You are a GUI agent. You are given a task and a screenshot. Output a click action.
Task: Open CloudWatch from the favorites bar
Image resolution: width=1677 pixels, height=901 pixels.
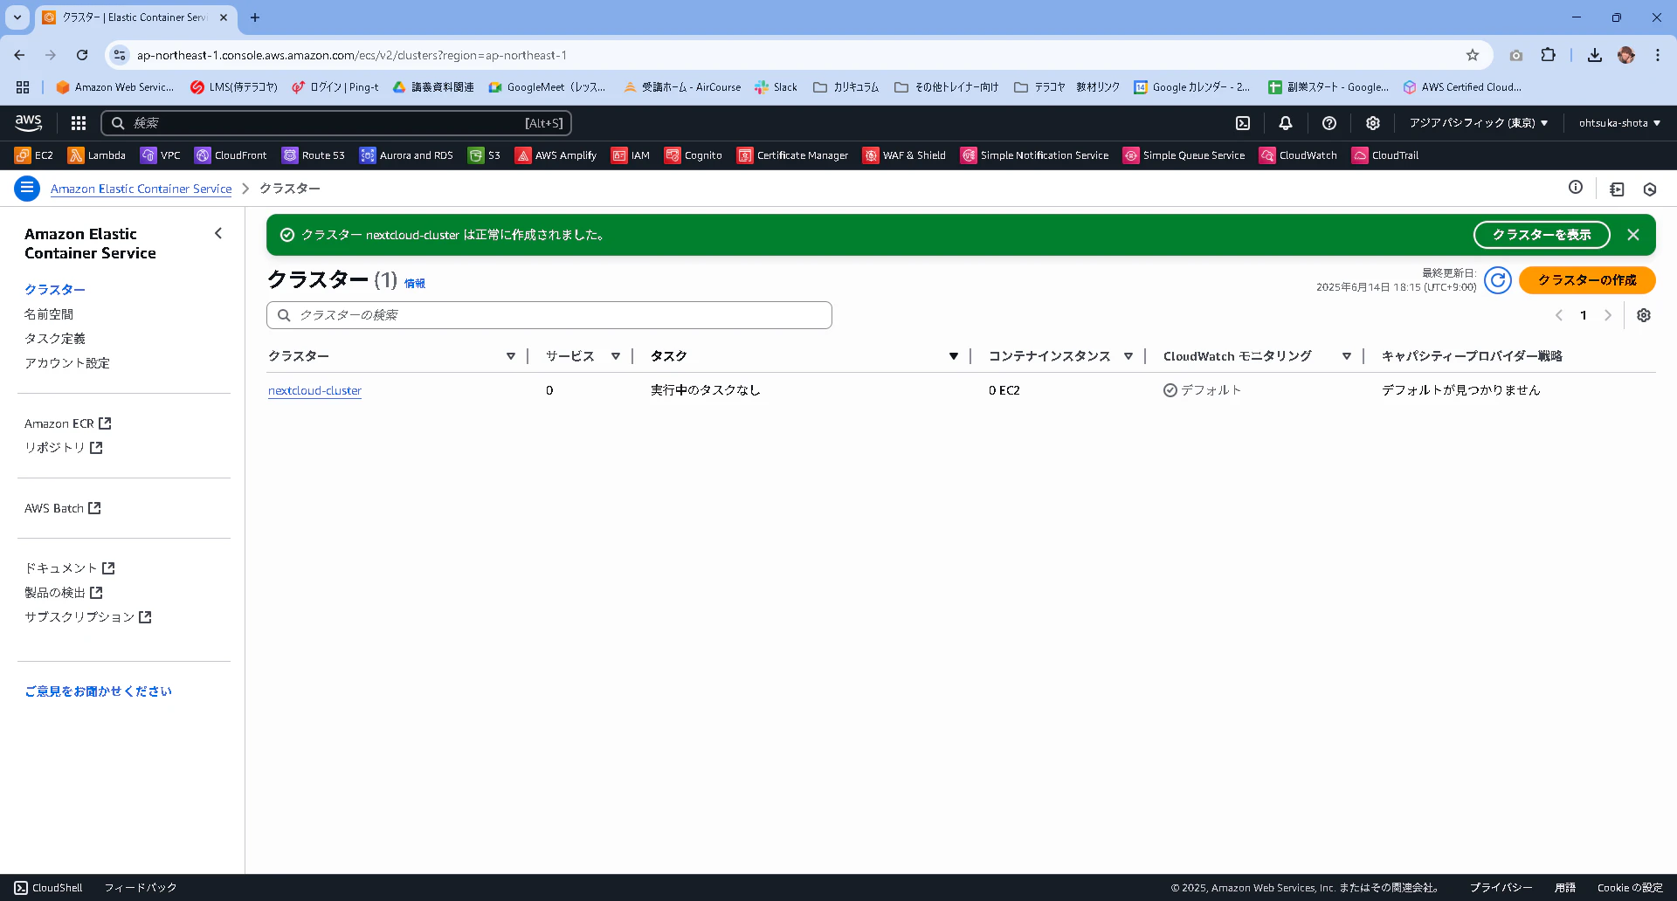click(x=1298, y=155)
